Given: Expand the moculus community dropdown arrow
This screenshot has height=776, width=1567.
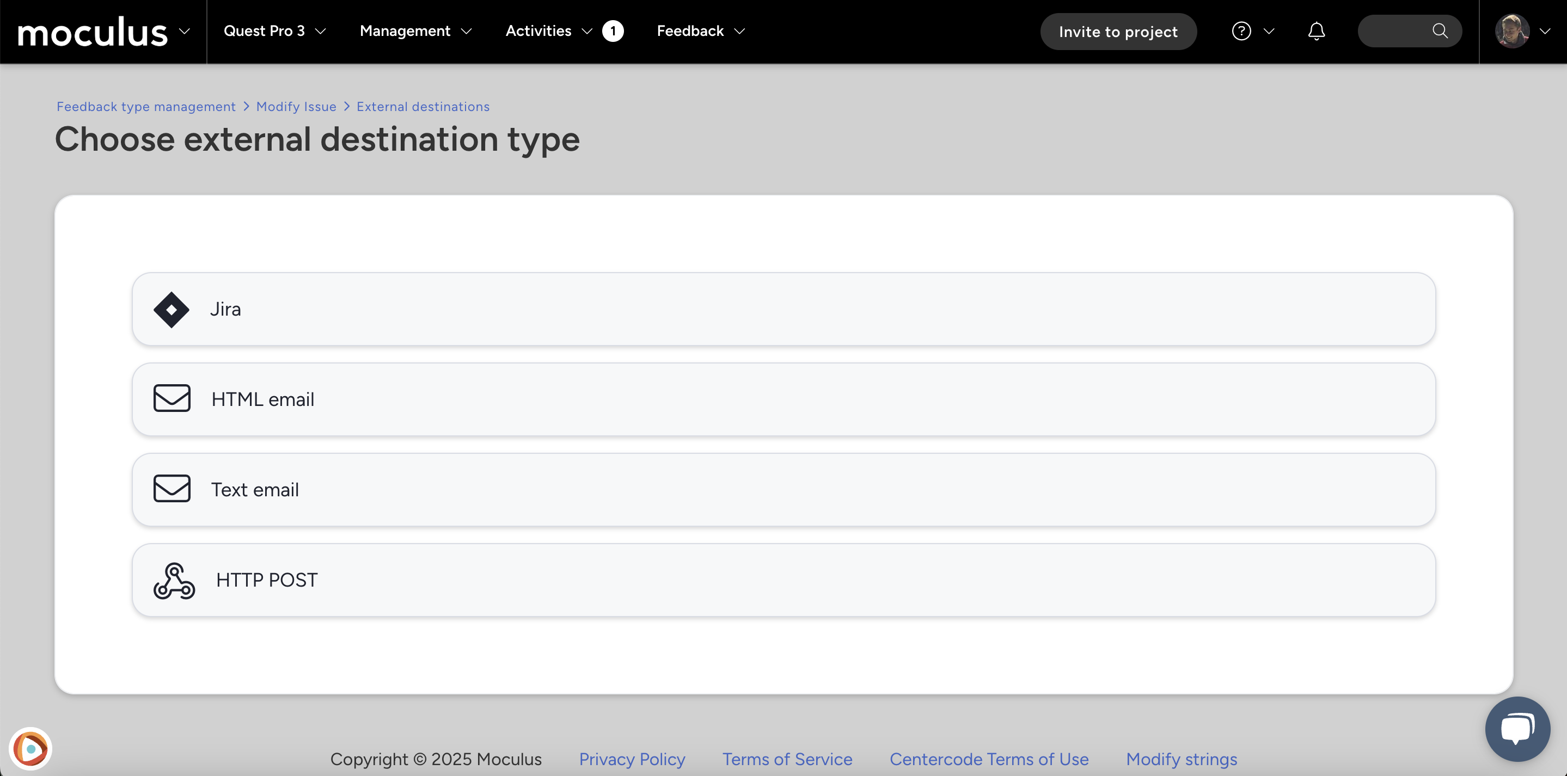Looking at the screenshot, I should [185, 31].
